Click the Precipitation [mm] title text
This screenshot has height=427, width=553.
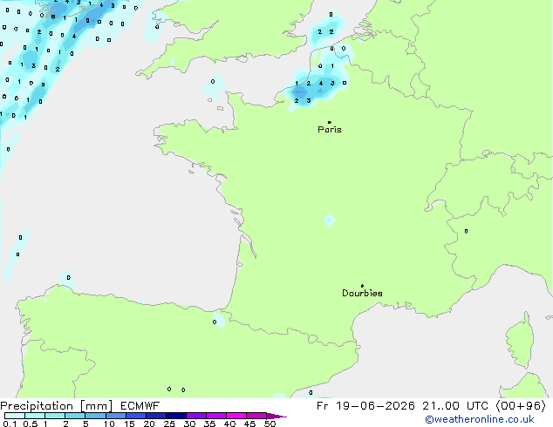pos(56,406)
